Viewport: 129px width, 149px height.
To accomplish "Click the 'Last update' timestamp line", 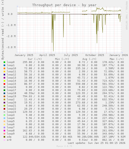I will tap(97, 143).
